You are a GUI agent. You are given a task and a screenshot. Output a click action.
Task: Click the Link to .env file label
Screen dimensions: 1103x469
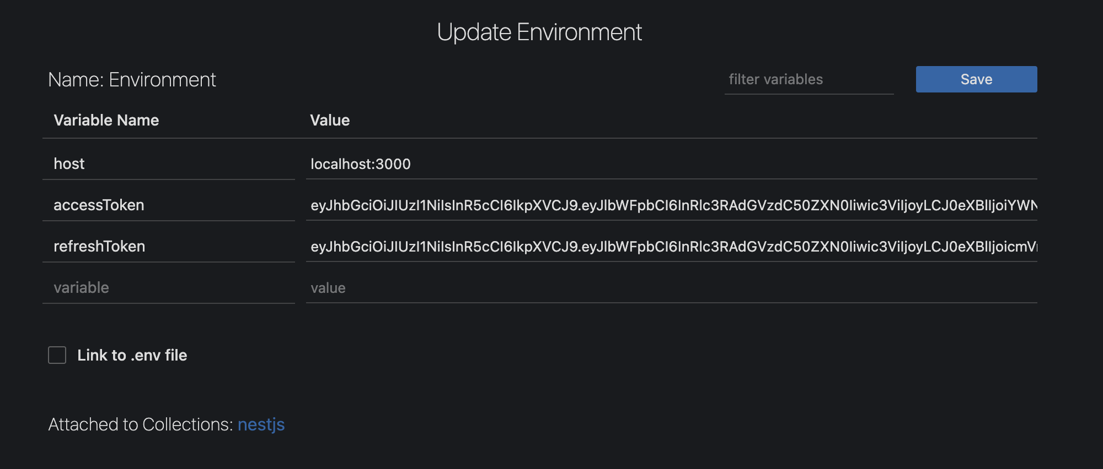click(132, 355)
